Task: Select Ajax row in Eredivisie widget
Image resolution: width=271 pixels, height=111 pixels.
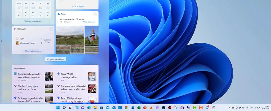Action: pos(29,39)
